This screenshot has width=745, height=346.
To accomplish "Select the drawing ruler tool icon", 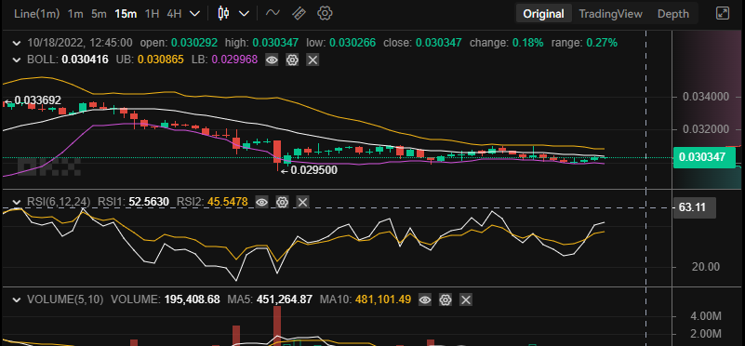I will (299, 13).
